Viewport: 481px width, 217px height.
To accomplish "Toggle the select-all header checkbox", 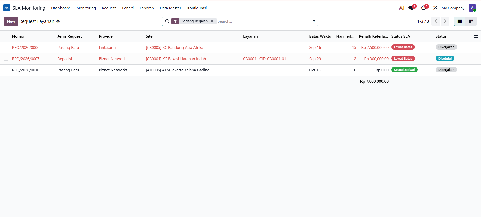I will pyautogui.click(x=6, y=36).
